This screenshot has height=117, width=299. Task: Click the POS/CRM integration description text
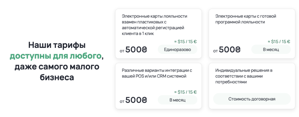point(157,73)
